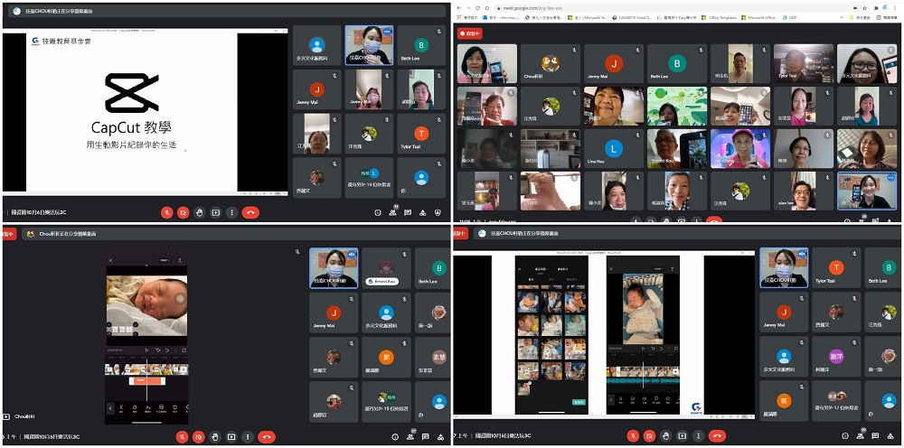904x448 pixels.
Task: Click present-now in photo-picker slide meeting
Action: [x=682, y=436]
